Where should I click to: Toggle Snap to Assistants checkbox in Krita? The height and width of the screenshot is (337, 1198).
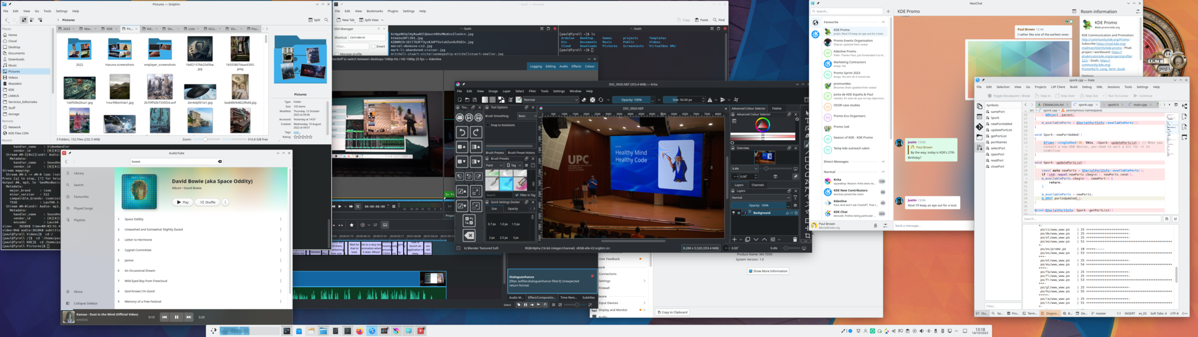488,125
